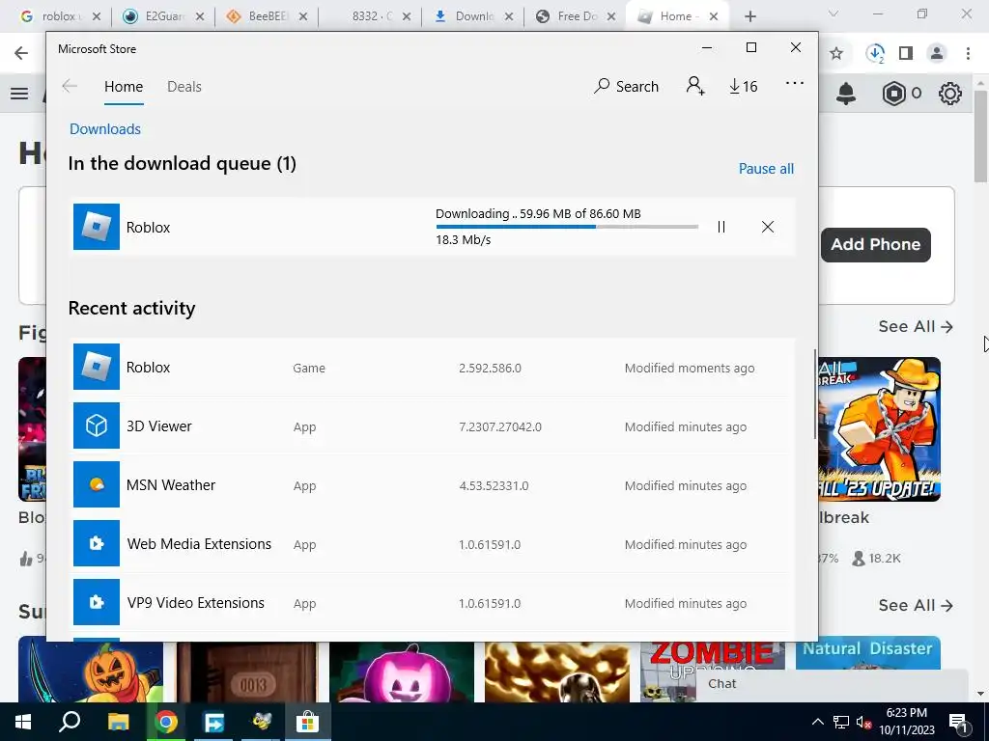This screenshot has height=741, width=989.
Task: Switch to the Home tab in Store
Action: (x=124, y=86)
